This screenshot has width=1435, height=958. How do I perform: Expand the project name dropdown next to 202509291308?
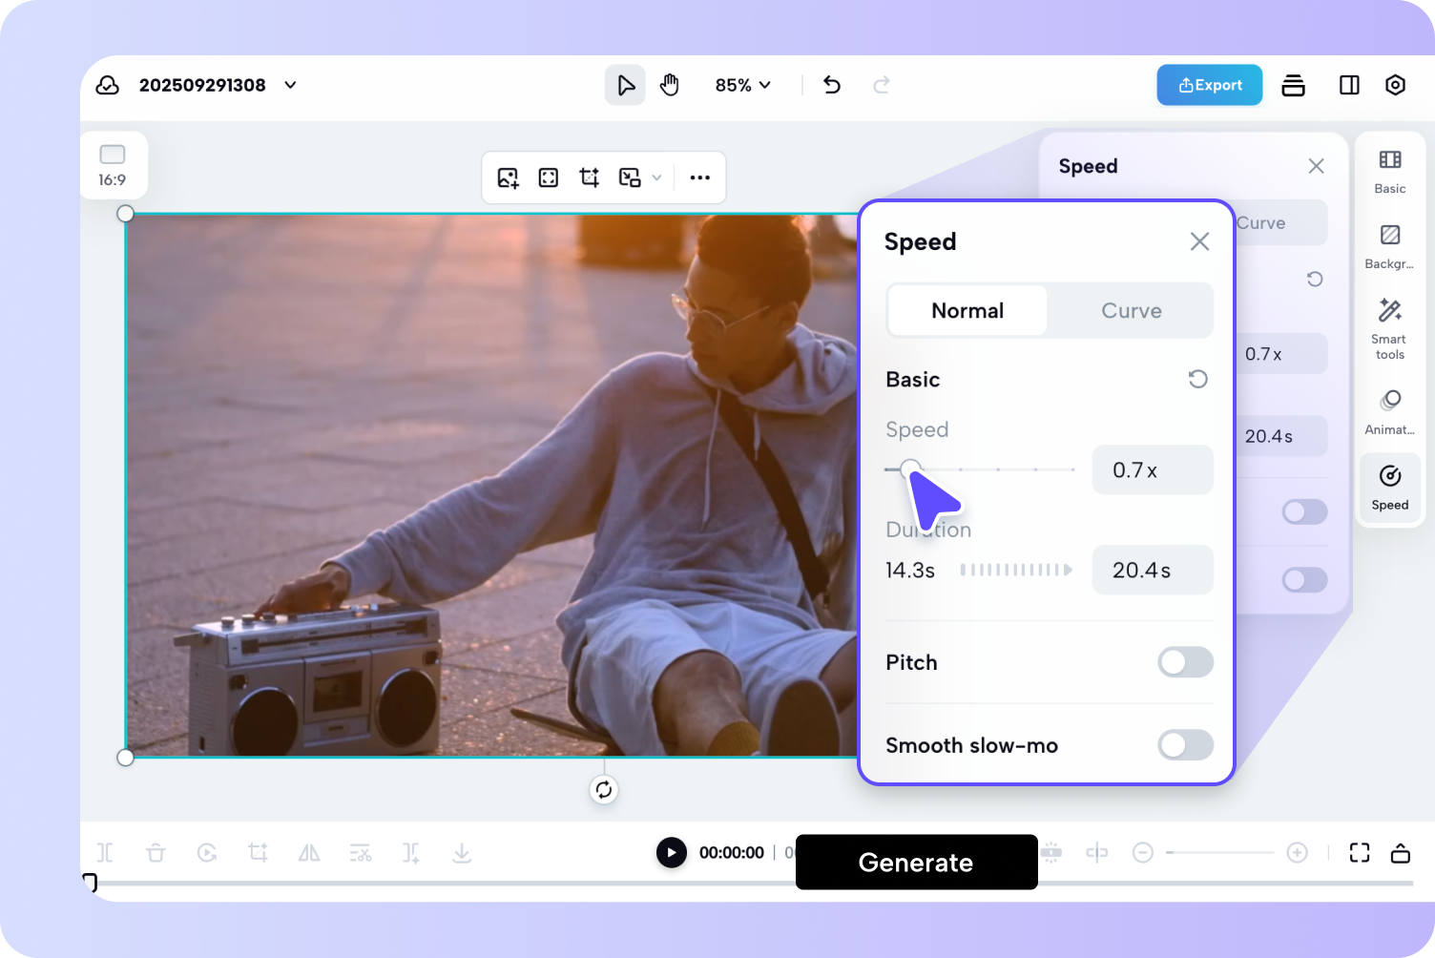pos(290,85)
